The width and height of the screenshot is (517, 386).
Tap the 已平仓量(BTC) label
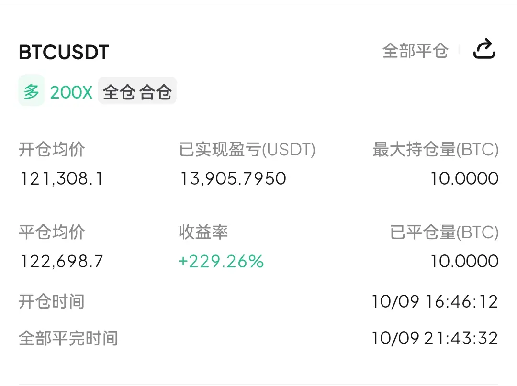444,232
